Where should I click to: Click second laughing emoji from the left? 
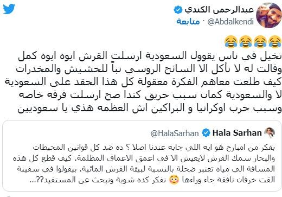point(246,42)
